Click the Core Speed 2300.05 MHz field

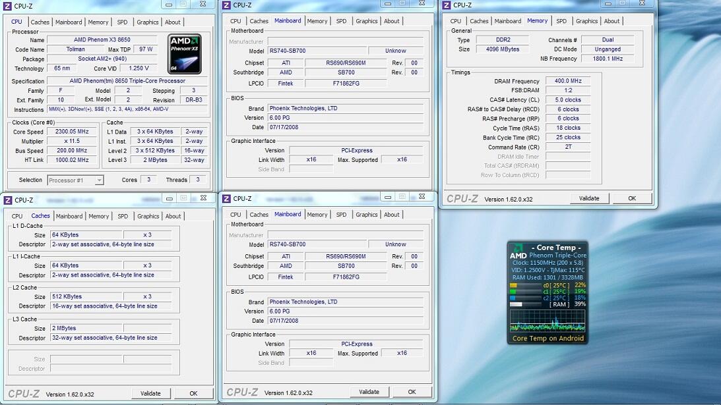(72, 132)
